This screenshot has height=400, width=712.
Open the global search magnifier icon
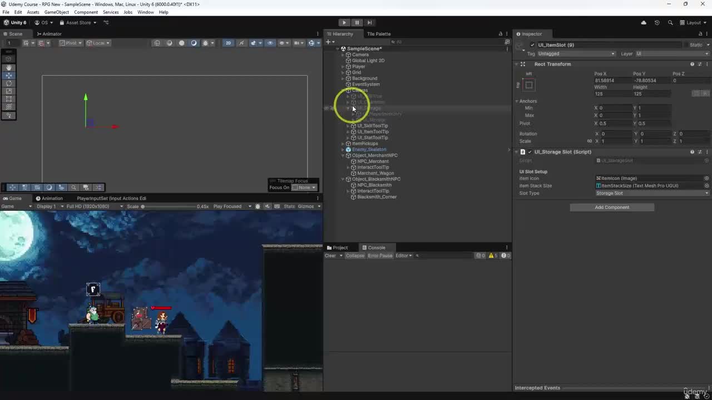pos(670,23)
